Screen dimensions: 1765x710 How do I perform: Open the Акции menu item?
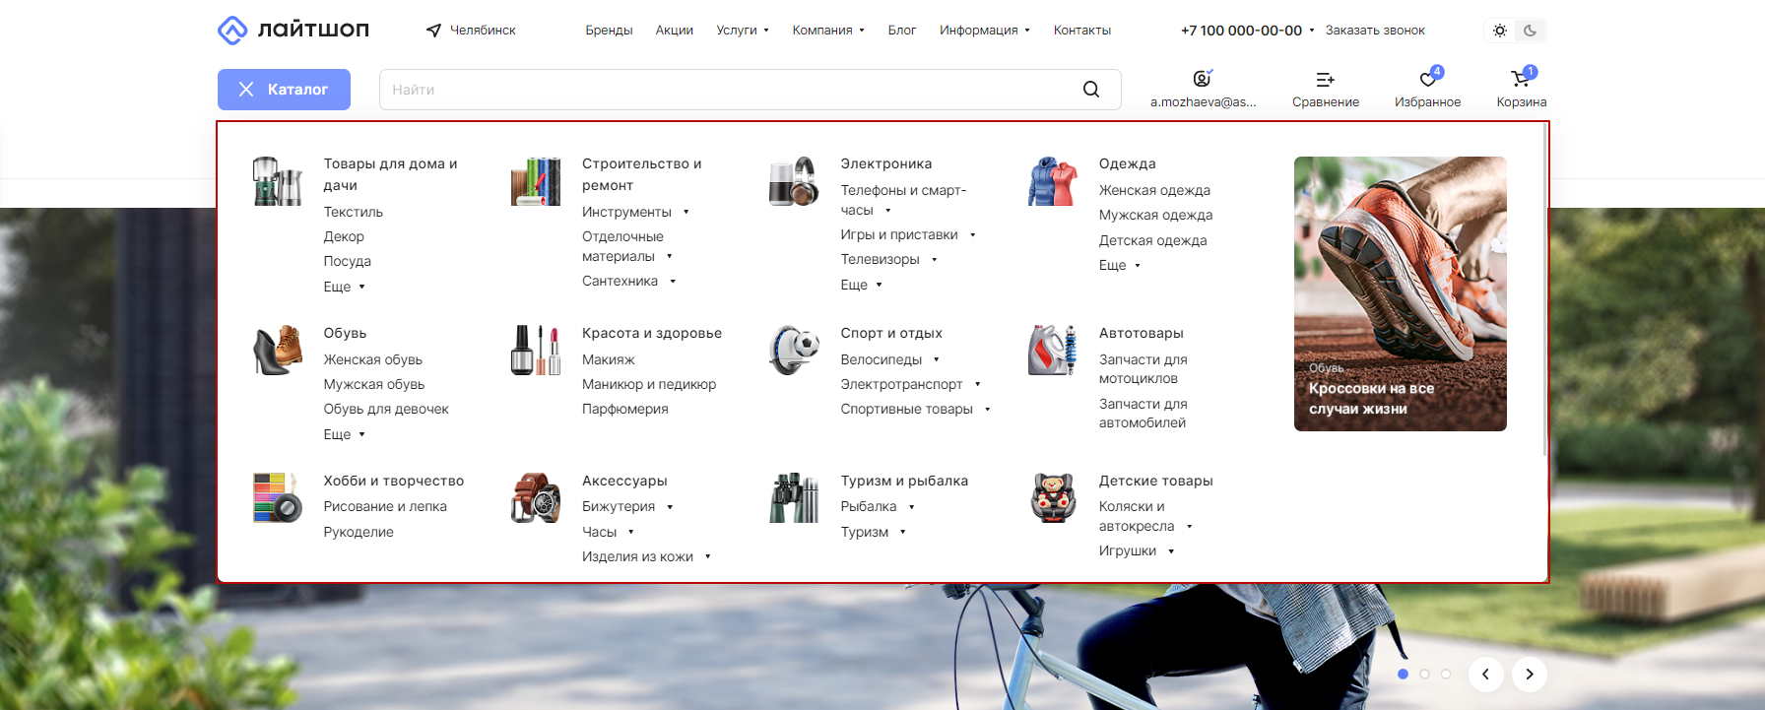pos(675,31)
